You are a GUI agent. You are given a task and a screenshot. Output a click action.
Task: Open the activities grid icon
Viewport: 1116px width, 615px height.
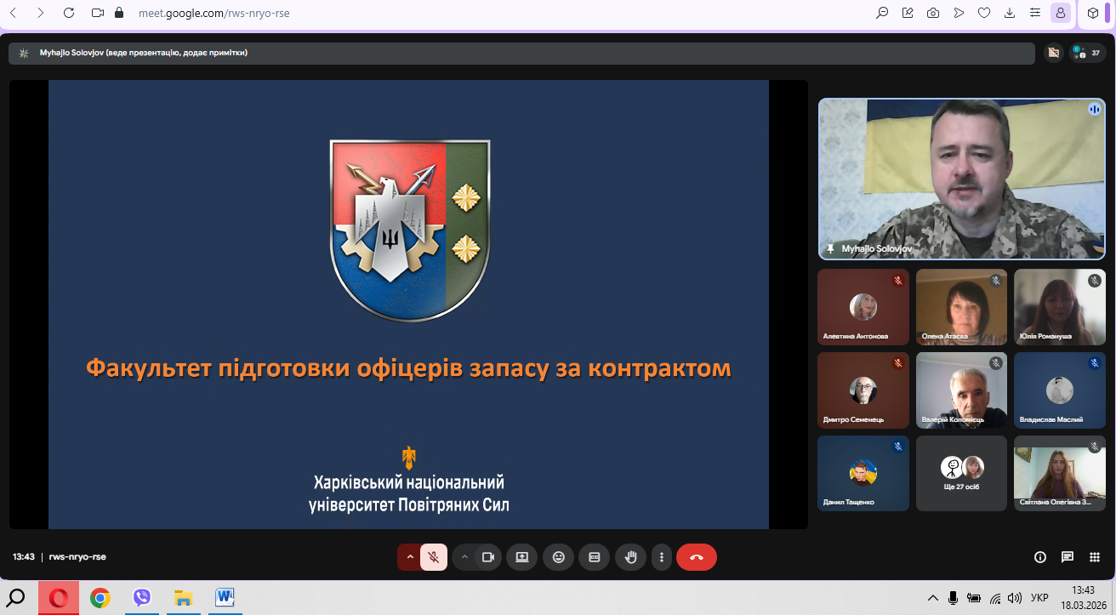pyautogui.click(x=1095, y=557)
